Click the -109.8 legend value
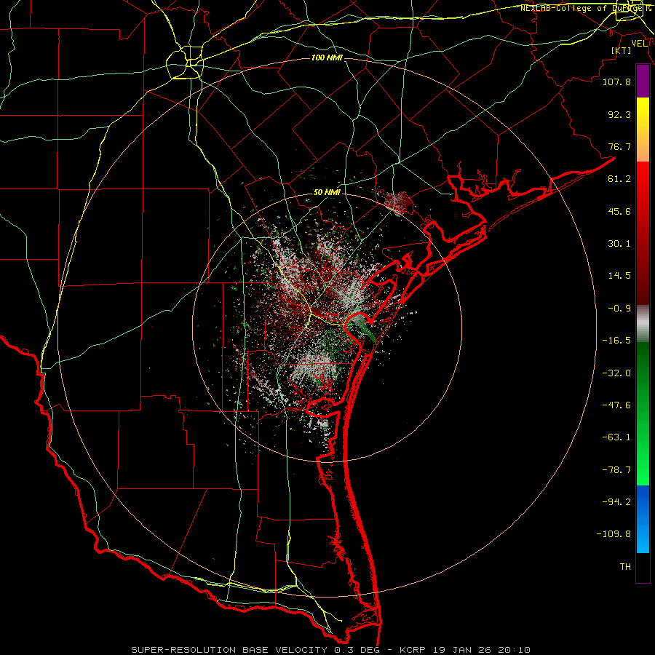 coord(614,534)
